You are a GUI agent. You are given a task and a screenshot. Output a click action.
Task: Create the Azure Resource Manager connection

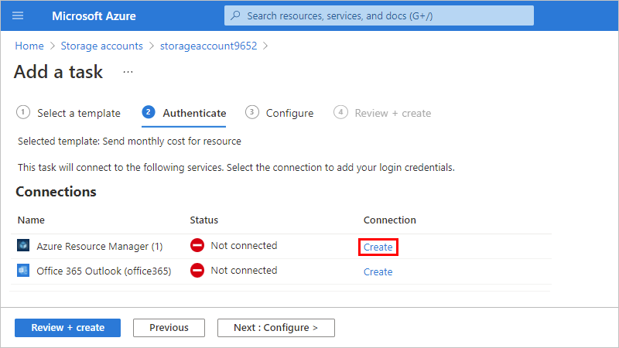(x=378, y=247)
